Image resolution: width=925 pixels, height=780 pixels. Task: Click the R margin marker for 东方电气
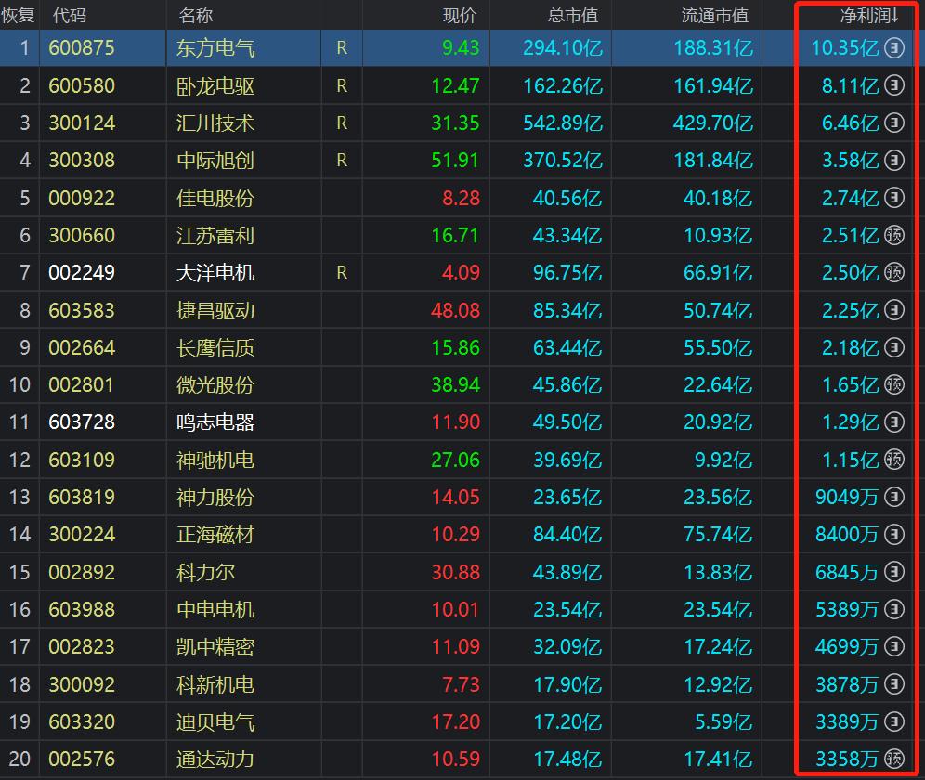342,47
